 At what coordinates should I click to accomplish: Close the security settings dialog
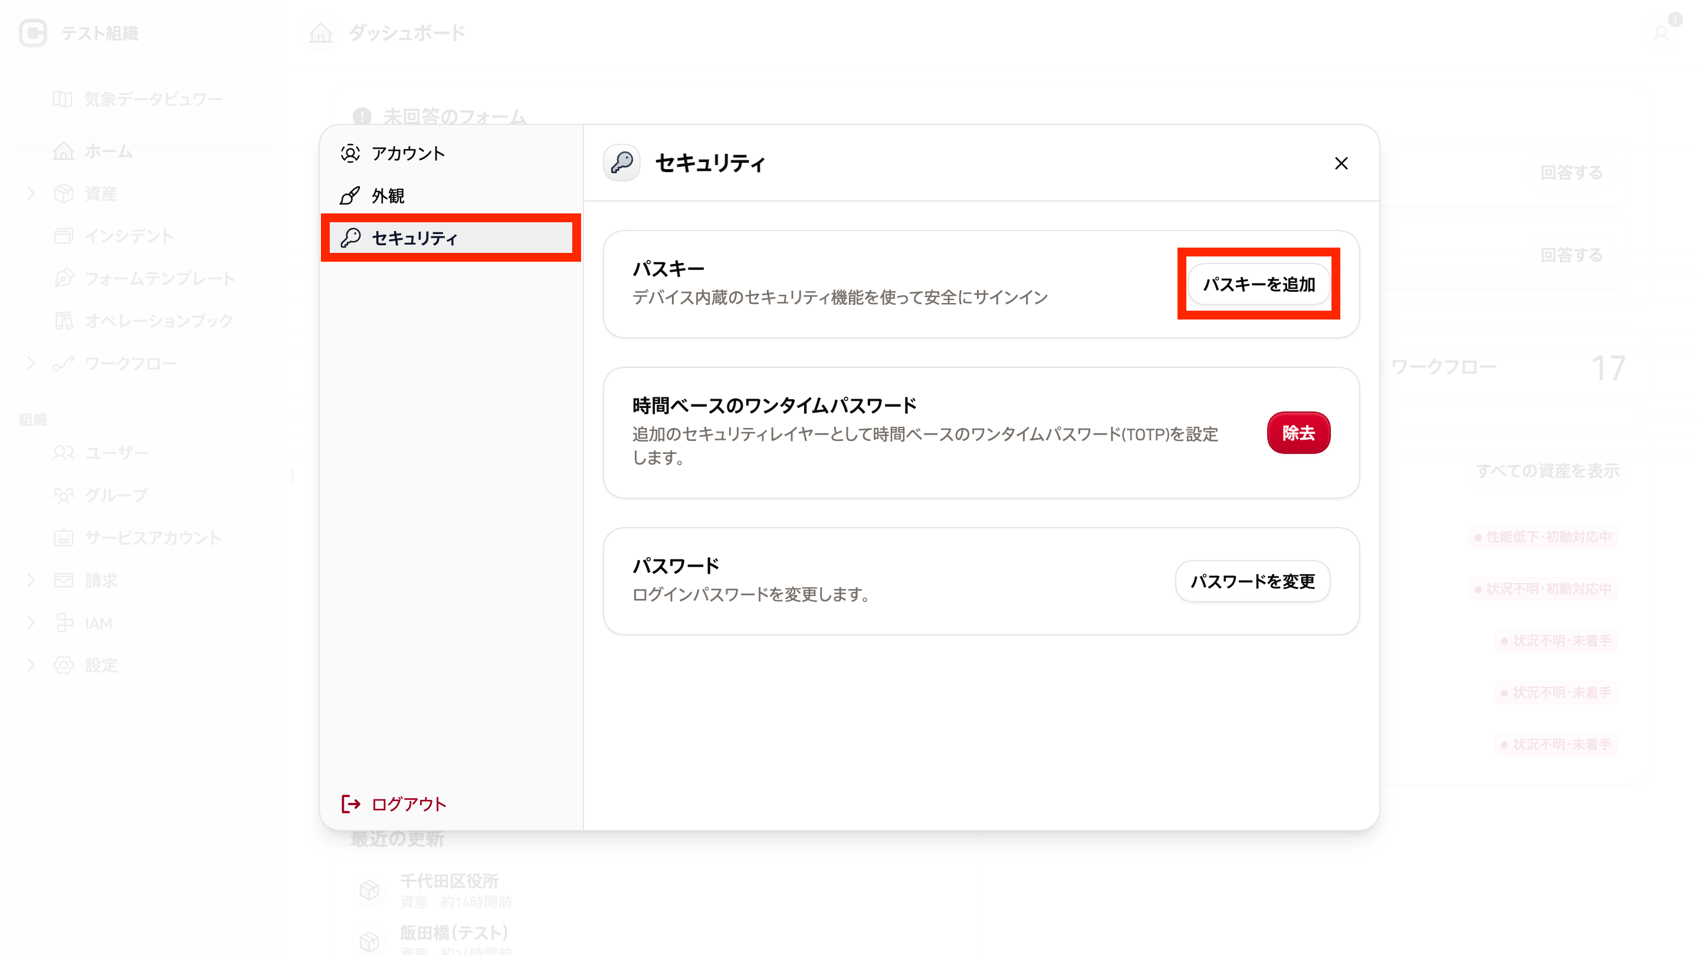click(1341, 163)
